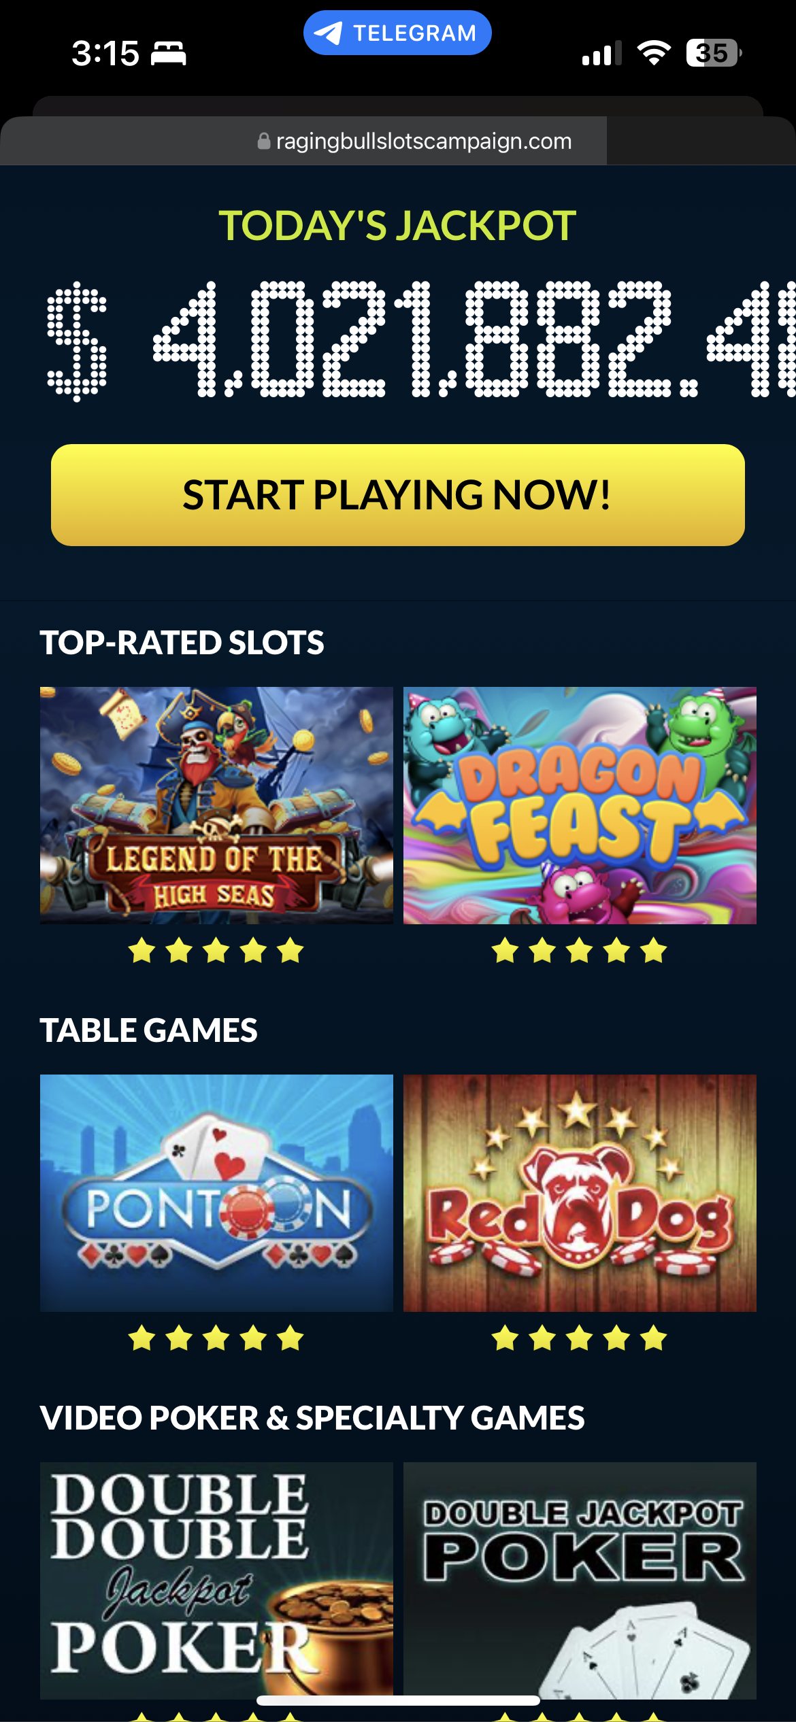
Task: Open the Double Jackpot Poker game
Action: (580, 1579)
